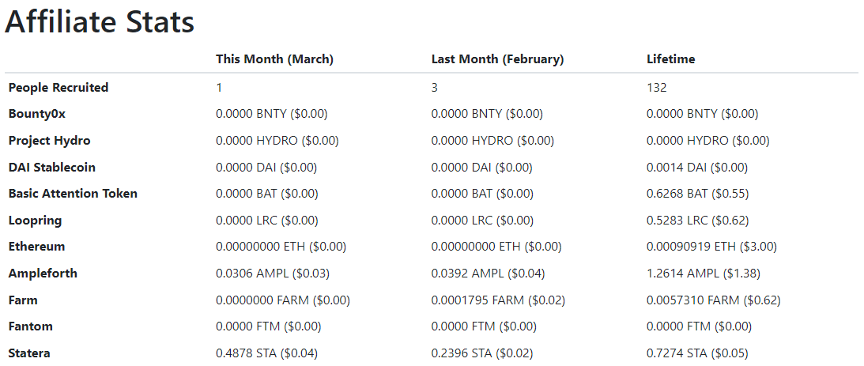Select the 0.0392 AMPL ($0.04) value
Screen dimensions: 864x366
[489, 274]
